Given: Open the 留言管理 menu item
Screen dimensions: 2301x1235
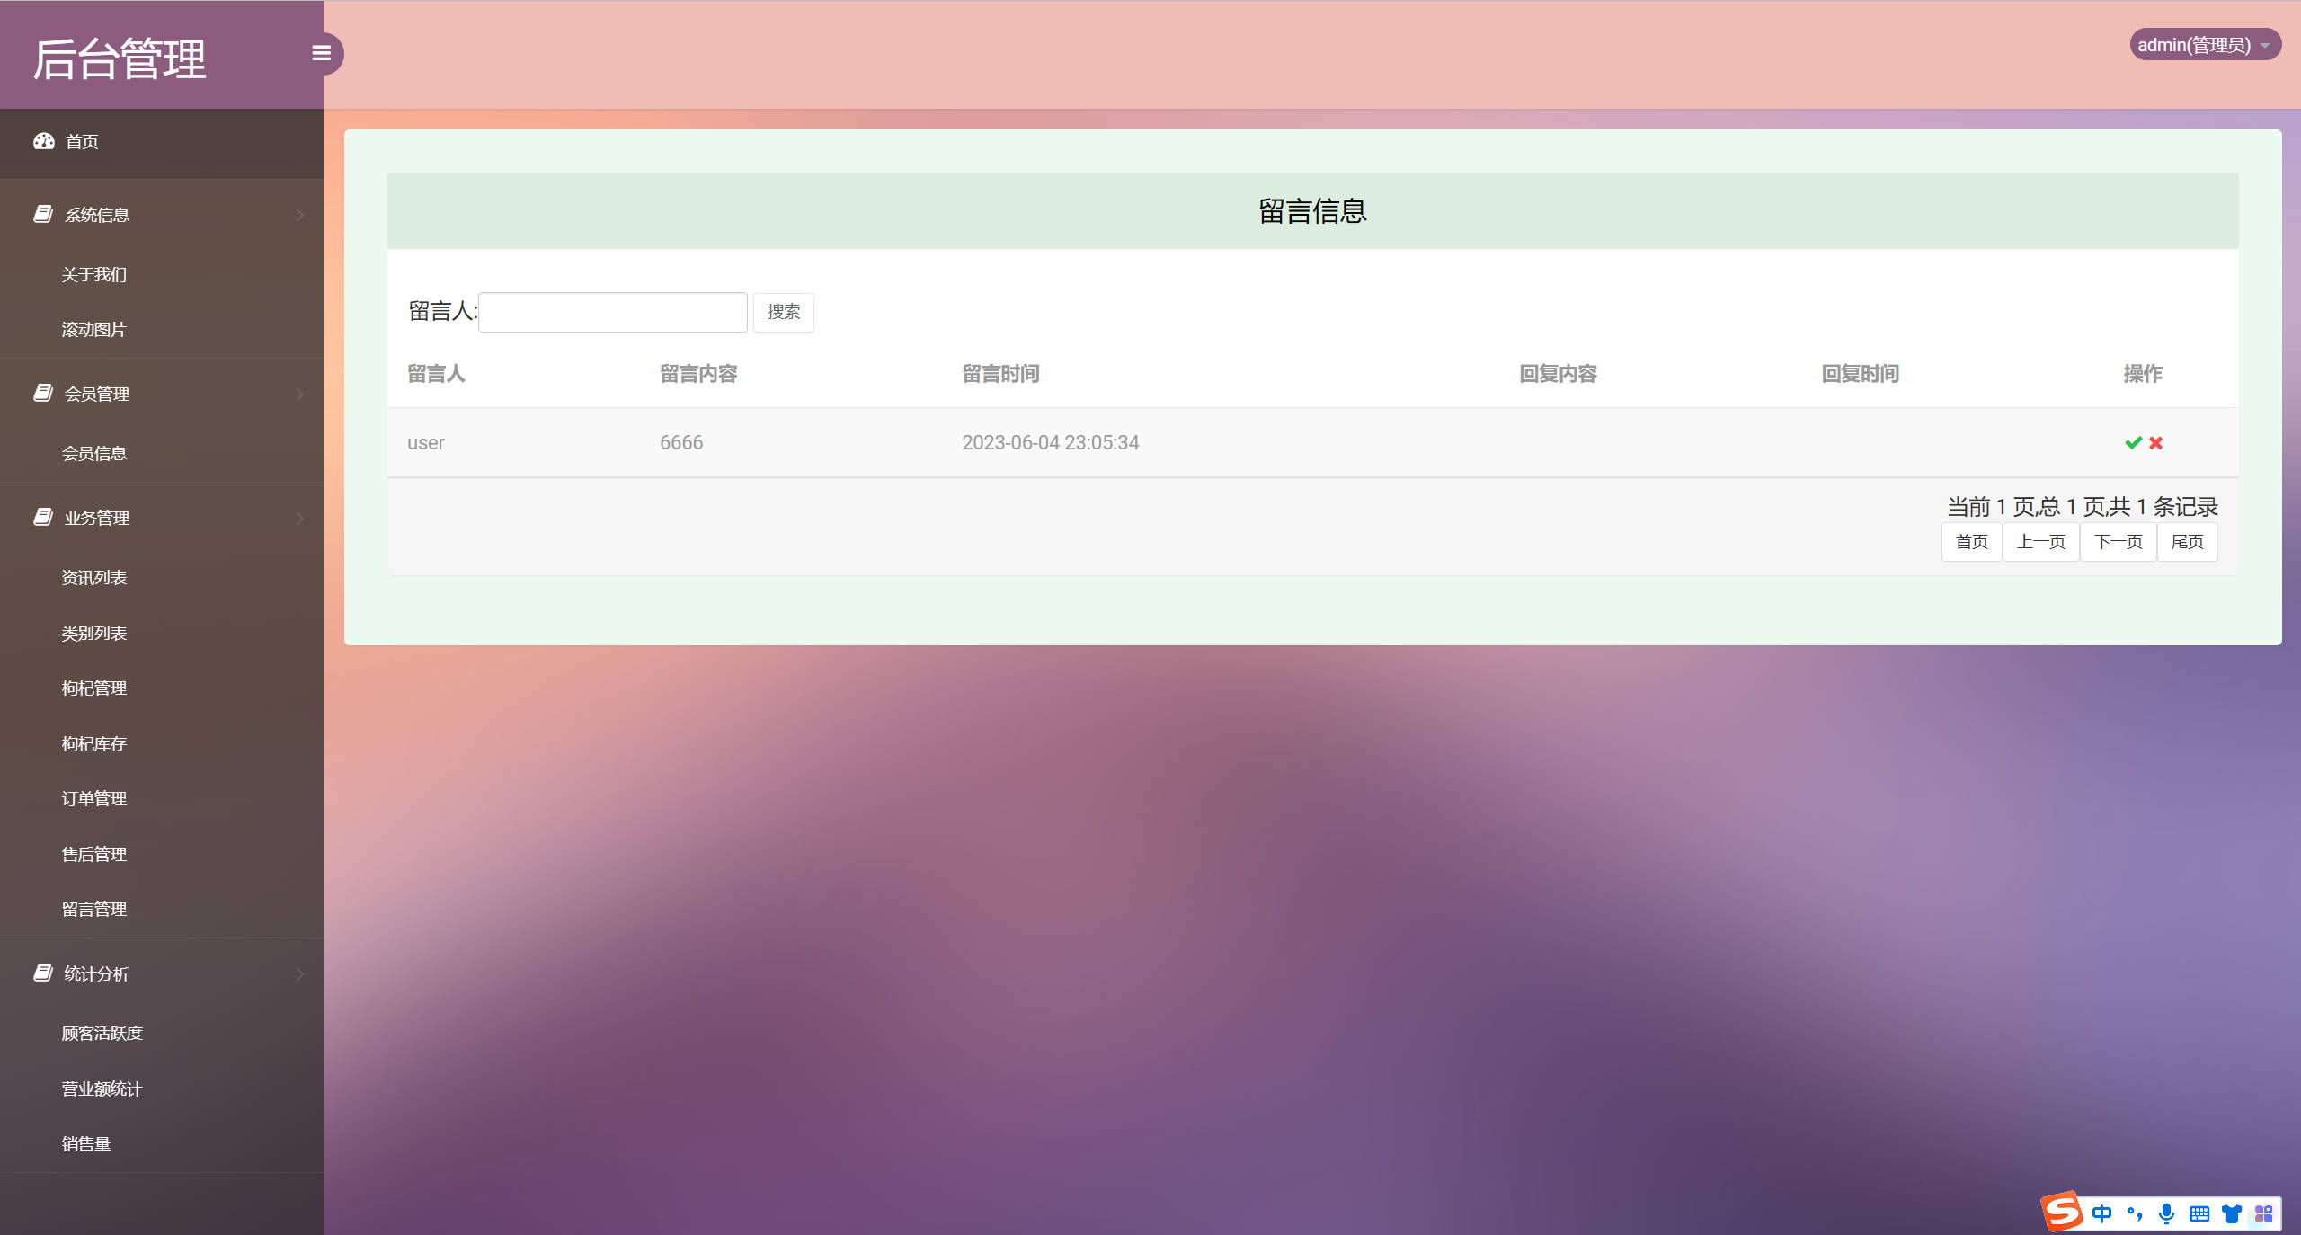Looking at the screenshot, I should coord(93,909).
